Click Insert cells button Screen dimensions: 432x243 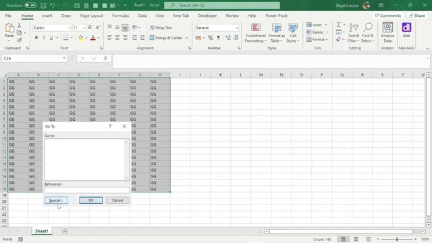[314, 25]
